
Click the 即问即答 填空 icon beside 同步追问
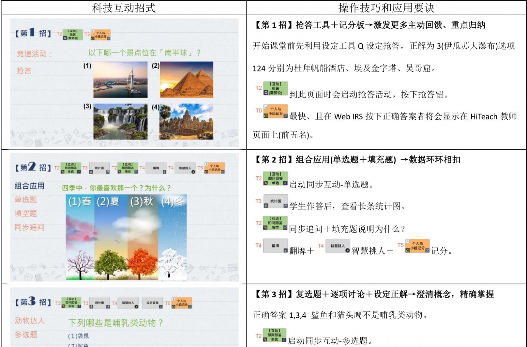click(275, 223)
